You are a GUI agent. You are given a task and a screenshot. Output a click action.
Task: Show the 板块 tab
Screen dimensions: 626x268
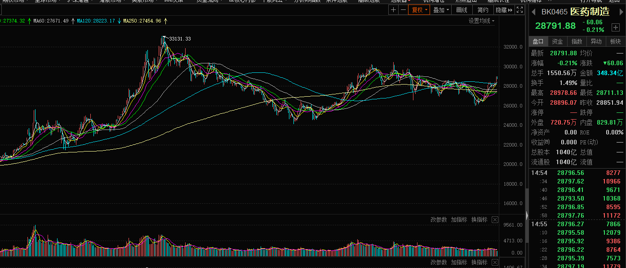click(x=615, y=41)
